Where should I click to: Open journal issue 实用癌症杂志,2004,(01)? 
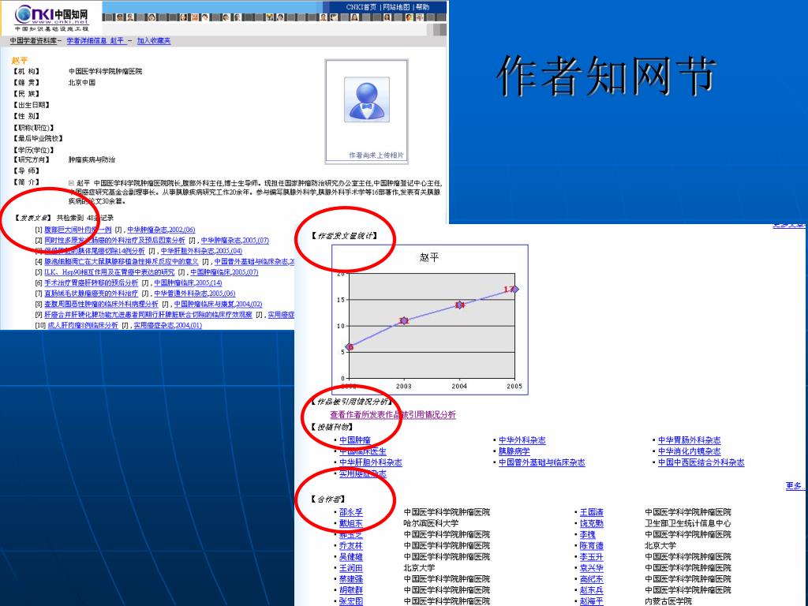[x=167, y=325]
